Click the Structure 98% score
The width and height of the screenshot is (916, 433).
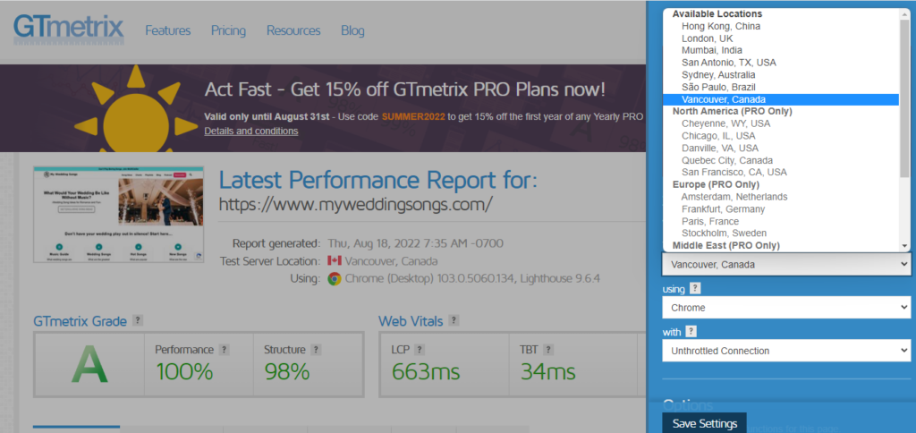click(x=287, y=371)
